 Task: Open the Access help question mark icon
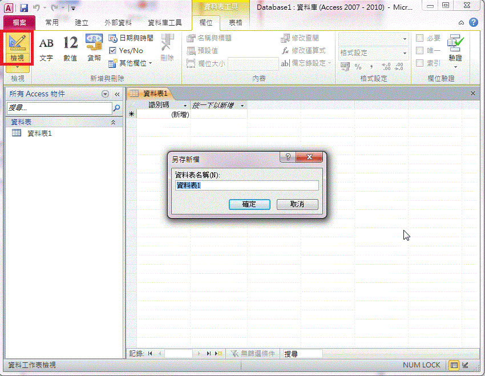pyautogui.click(x=473, y=23)
